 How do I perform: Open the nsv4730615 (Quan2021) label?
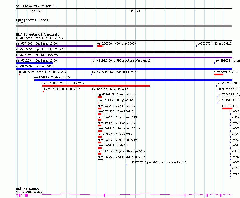115,134
